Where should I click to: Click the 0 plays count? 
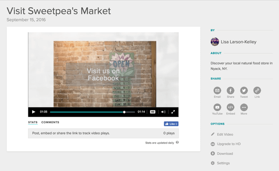[x=169, y=133]
